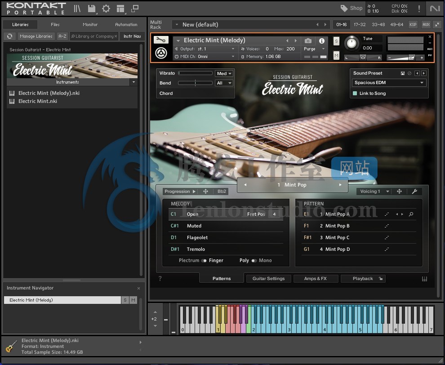Image resolution: width=445 pixels, height=365 pixels.
Task: Open the Spacious EDM sound preset dropdown
Action: tap(389, 83)
